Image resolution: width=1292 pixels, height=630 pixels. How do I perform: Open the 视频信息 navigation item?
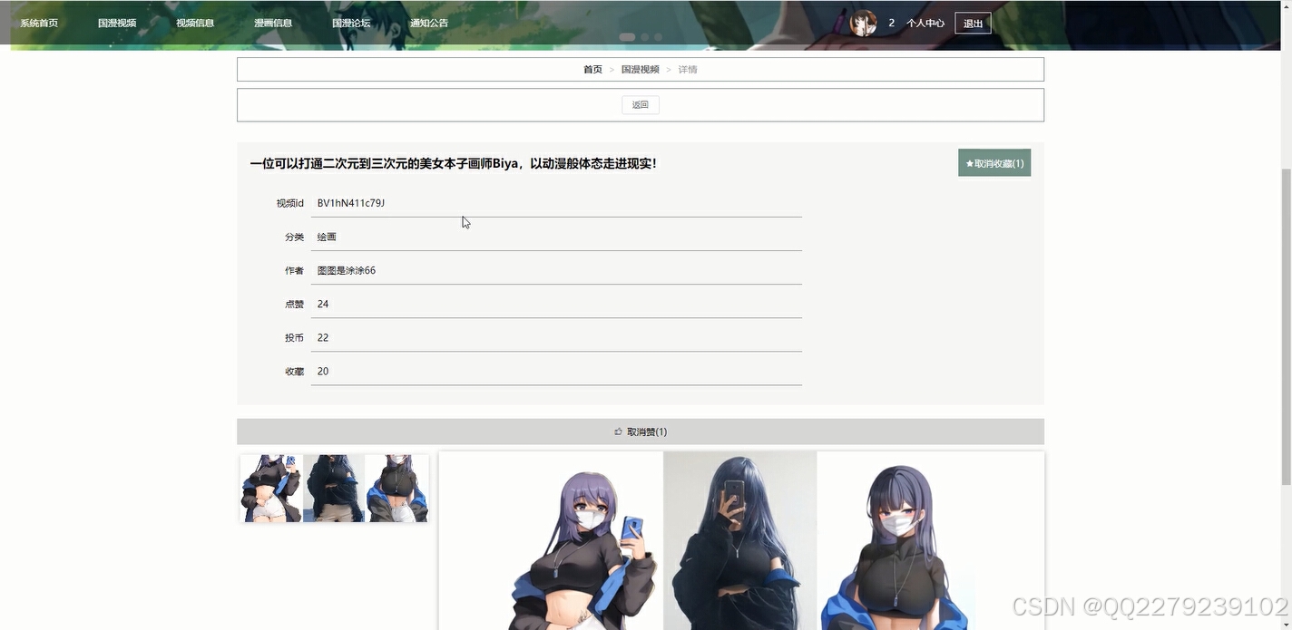tap(195, 22)
